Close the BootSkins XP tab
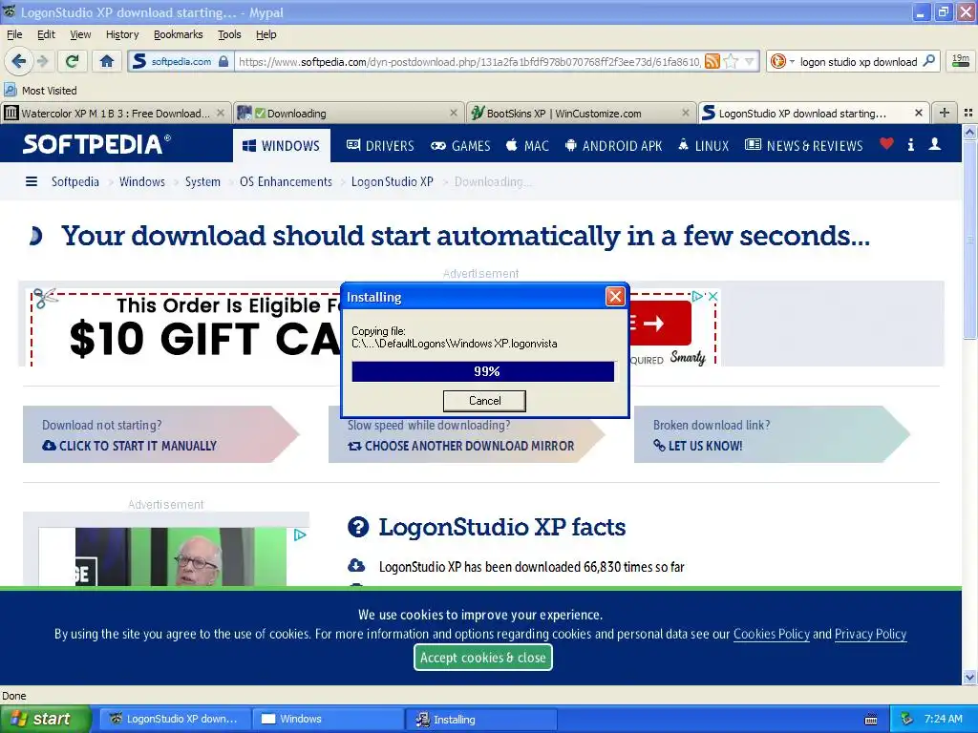 click(686, 113)
